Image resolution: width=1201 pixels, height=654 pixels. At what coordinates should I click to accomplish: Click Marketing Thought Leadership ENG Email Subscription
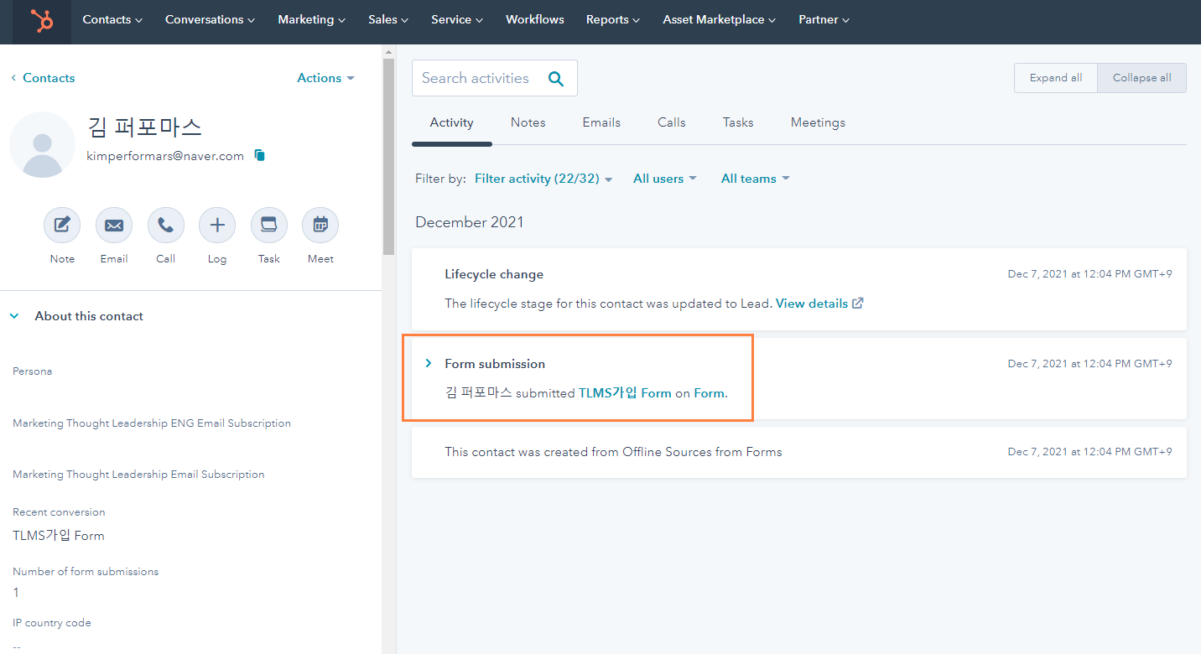tap(152, 423)
